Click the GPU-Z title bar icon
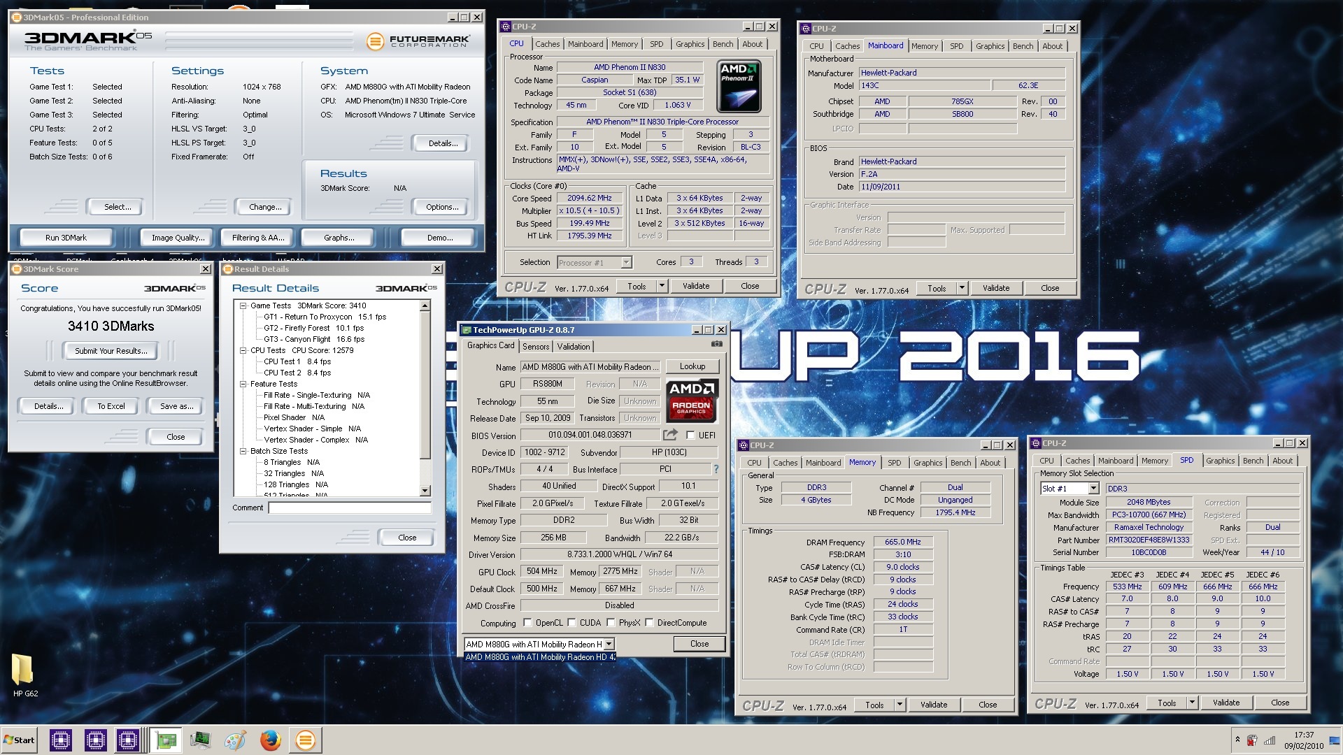 (466, 330)
